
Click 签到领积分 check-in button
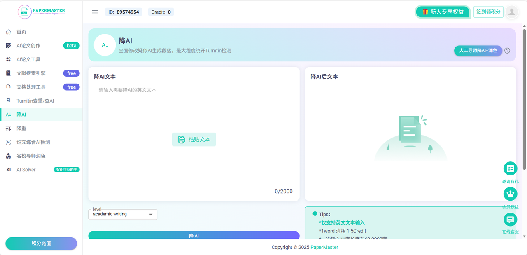(488, 12)
